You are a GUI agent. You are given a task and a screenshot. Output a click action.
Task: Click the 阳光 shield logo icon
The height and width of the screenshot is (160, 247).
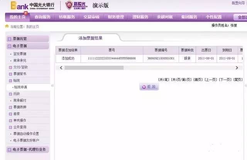(69, 5)
